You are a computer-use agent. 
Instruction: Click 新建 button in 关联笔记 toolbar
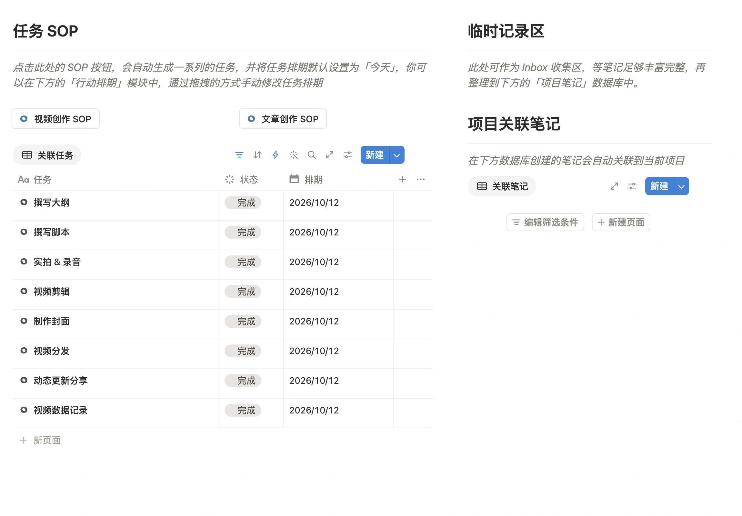pos(659,186)
